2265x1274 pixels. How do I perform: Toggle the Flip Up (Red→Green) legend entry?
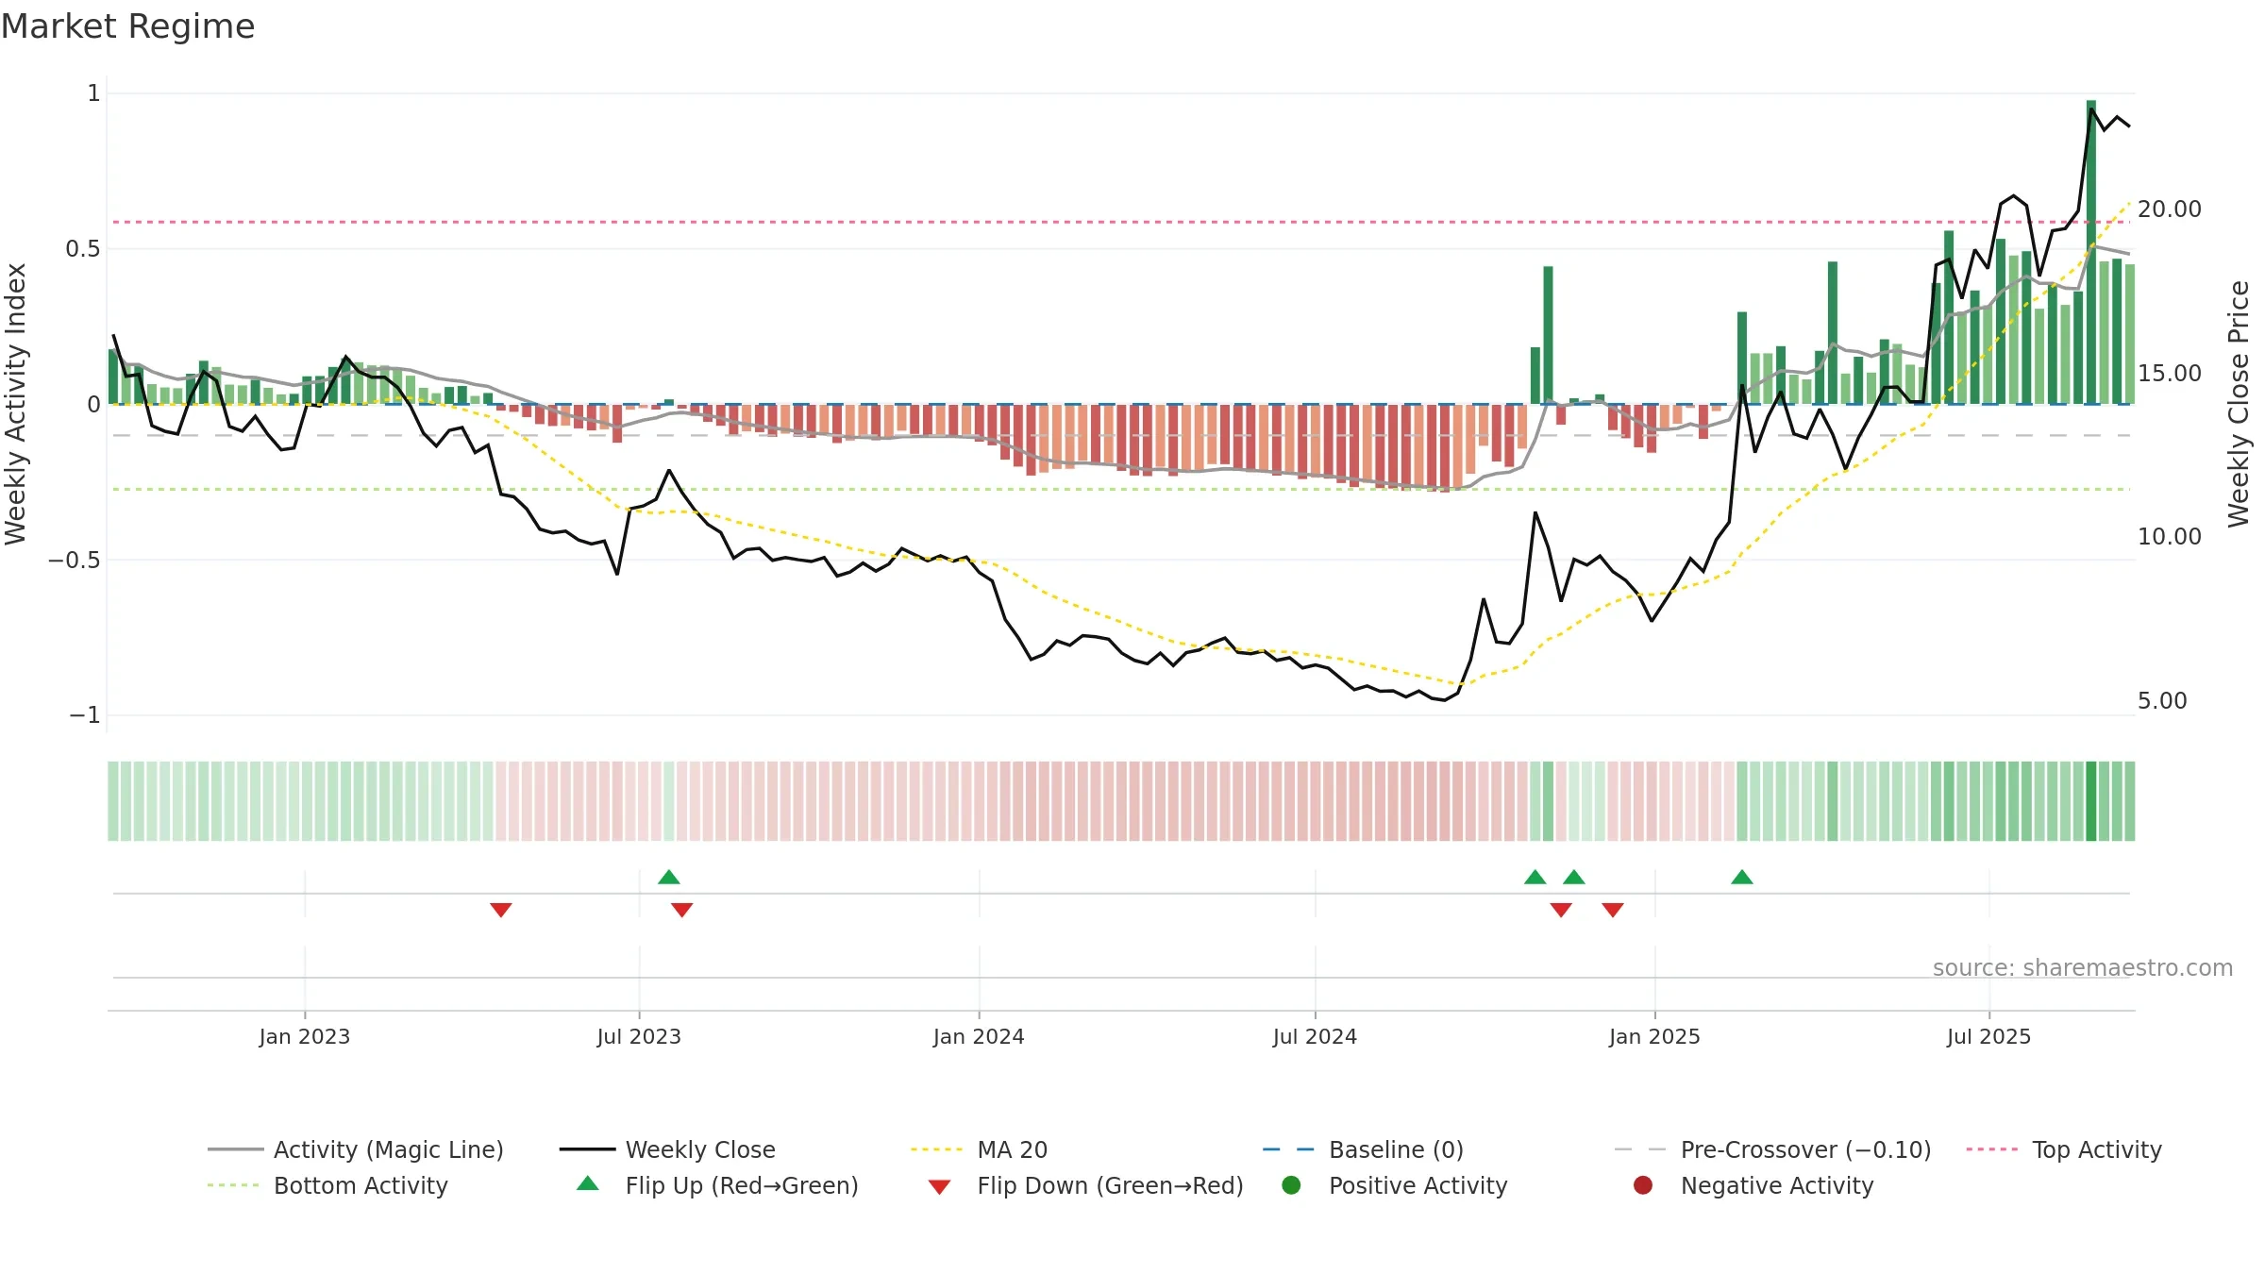coord(717,1185)
